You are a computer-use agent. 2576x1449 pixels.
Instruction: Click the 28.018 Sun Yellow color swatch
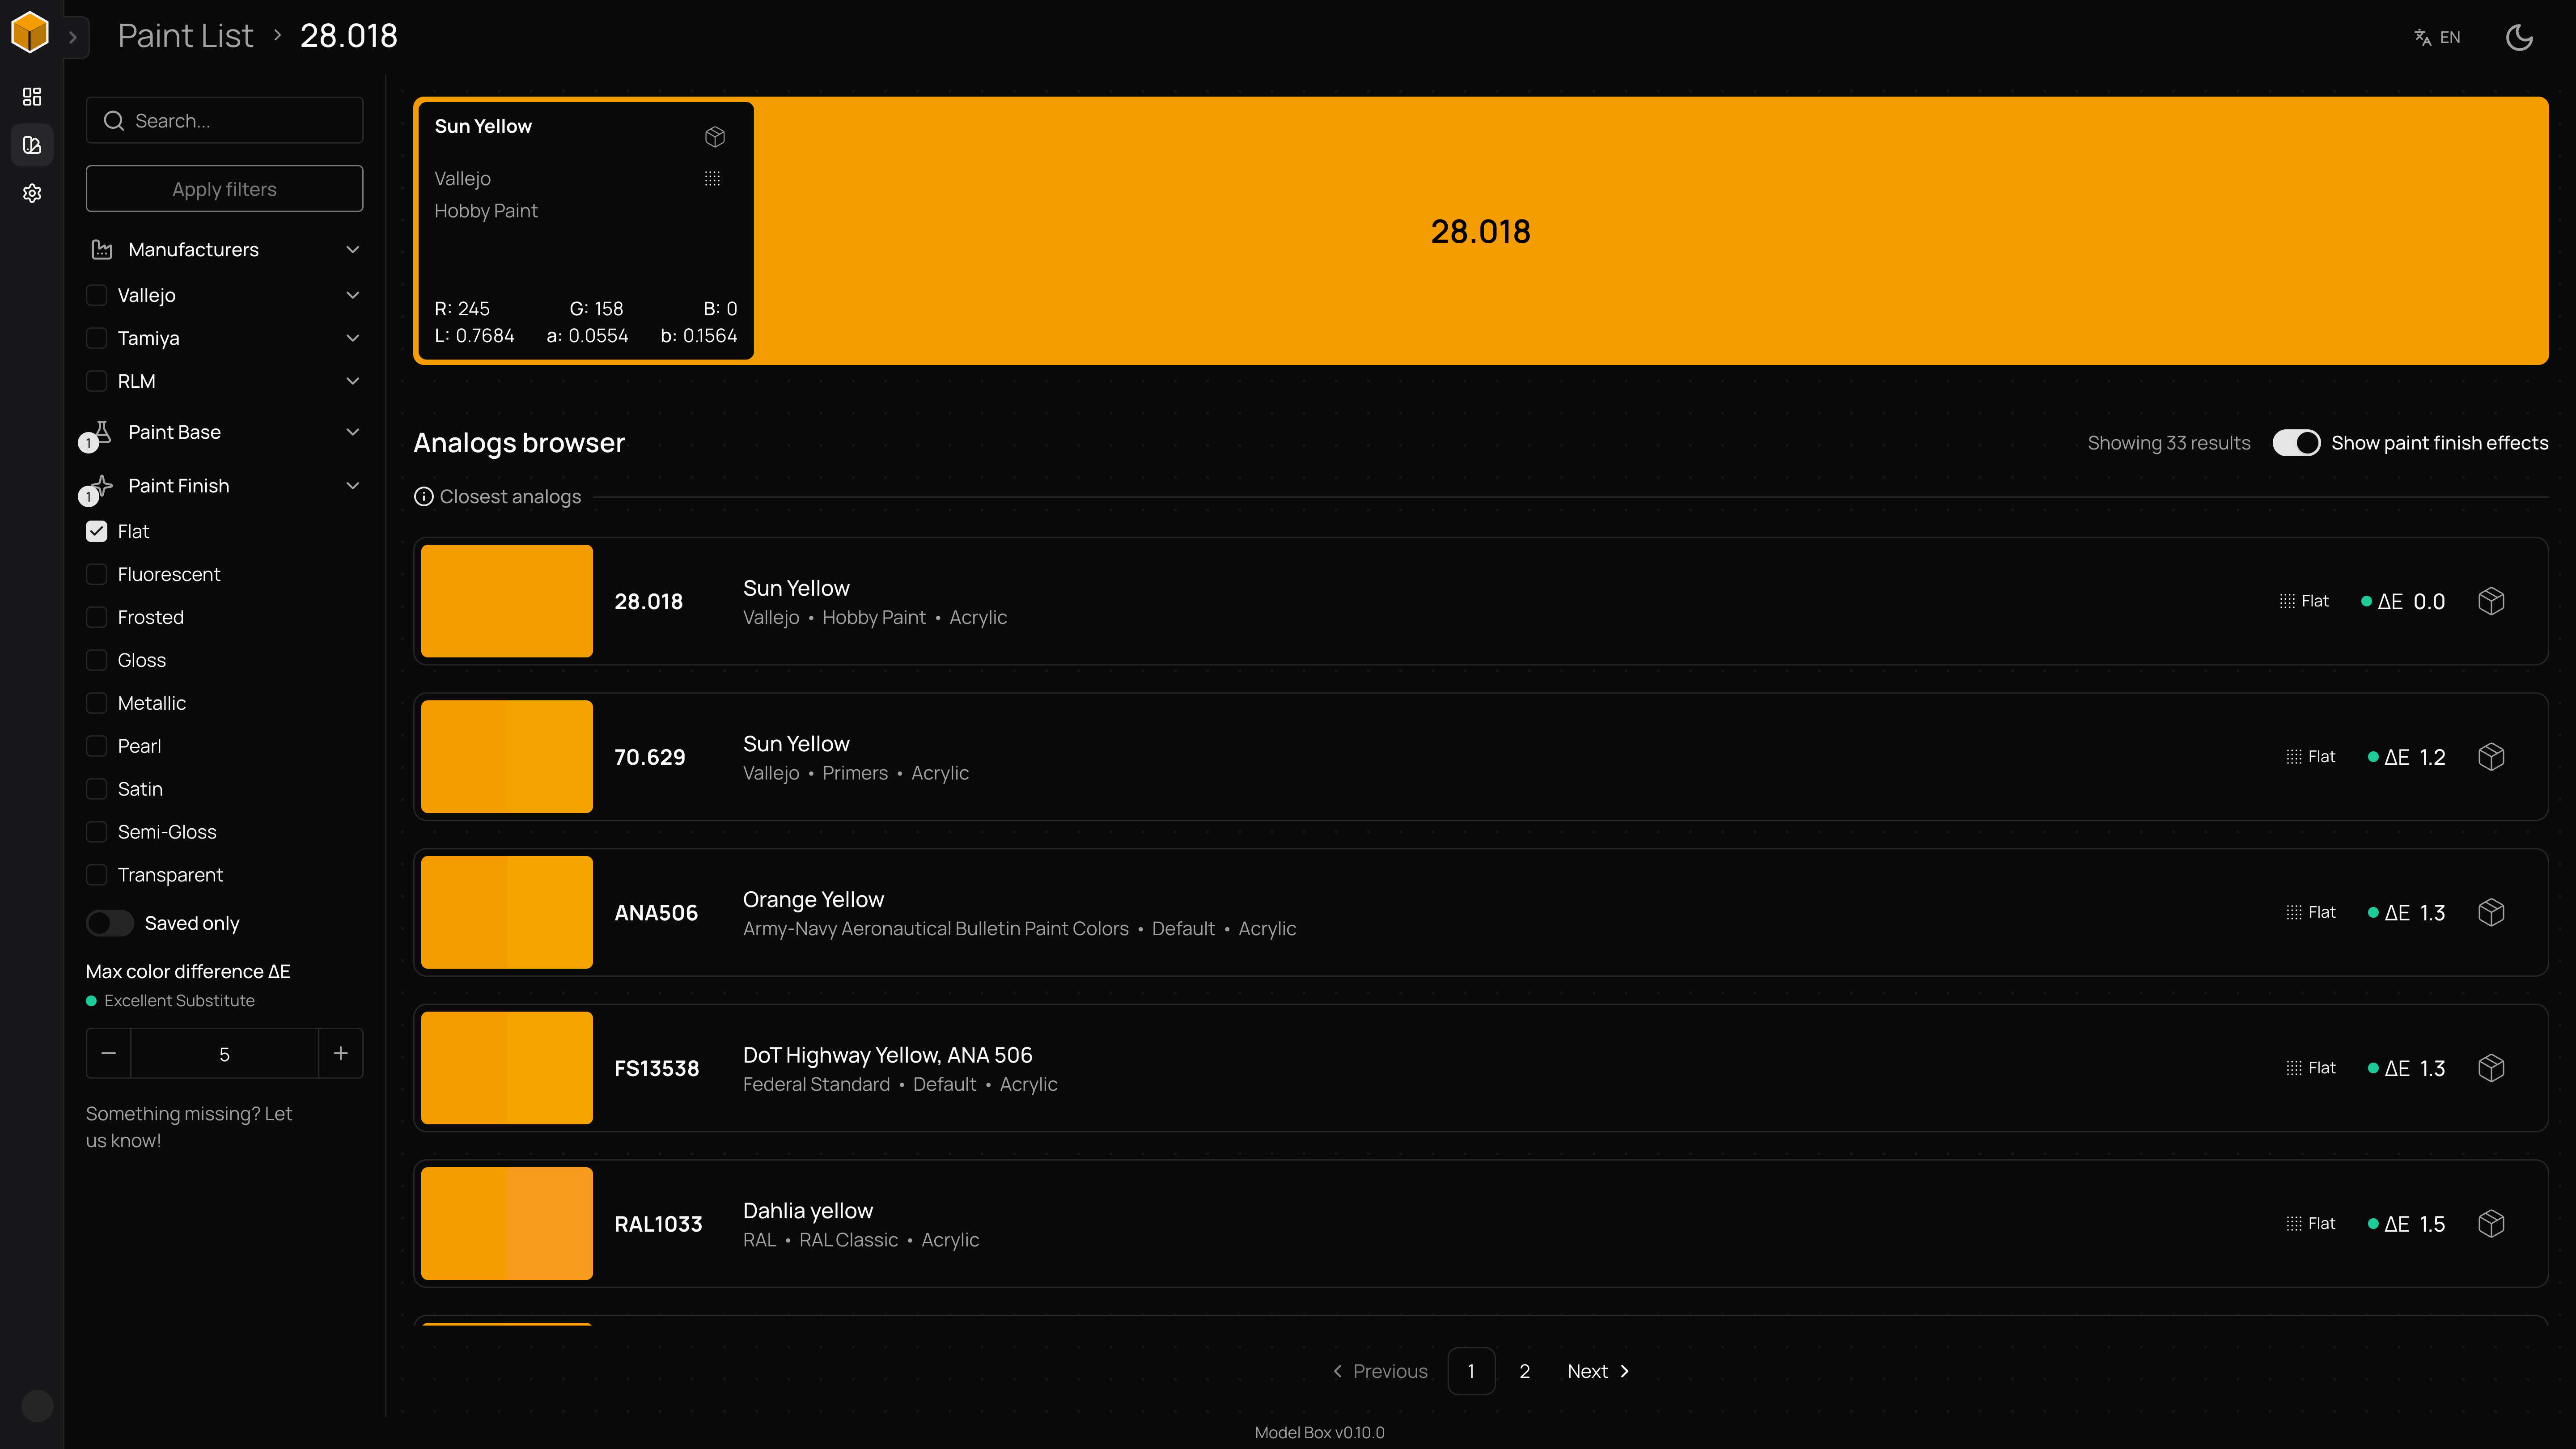point(507,601)
